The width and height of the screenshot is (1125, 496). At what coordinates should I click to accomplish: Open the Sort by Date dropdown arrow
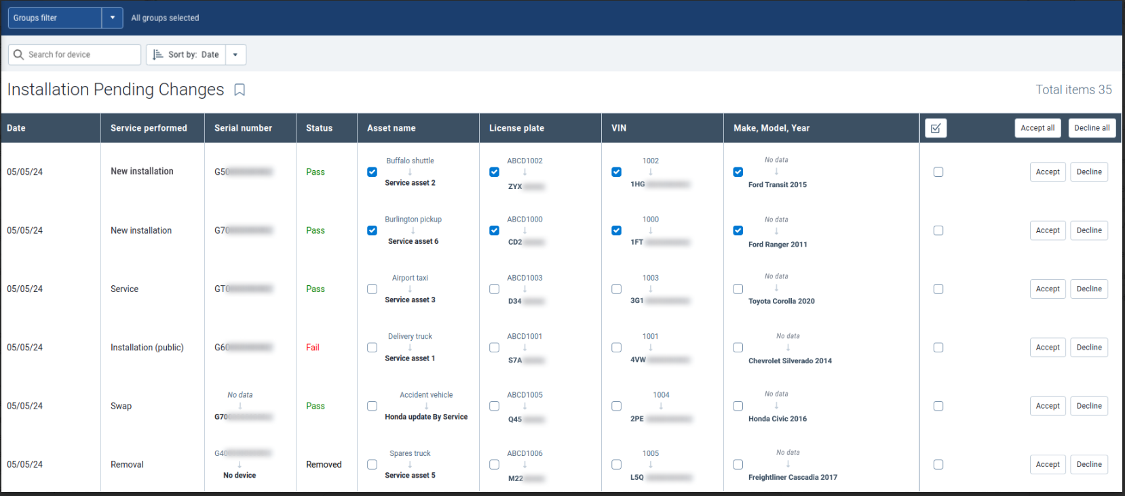coord(235,55)
